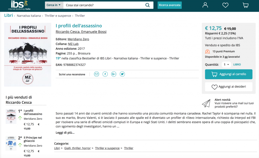259x158 pixels.
Task: Click 'Aggiungi ai desideri' button
Action: (x=229, y=87)
